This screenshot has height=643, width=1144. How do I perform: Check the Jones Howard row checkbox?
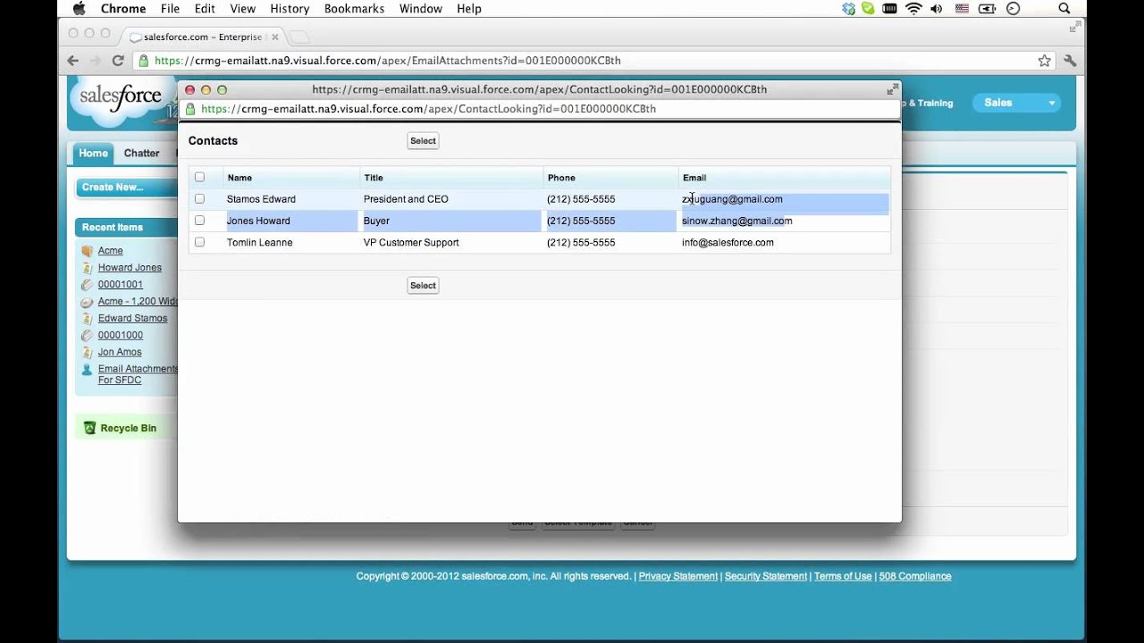tap(199, 221)
